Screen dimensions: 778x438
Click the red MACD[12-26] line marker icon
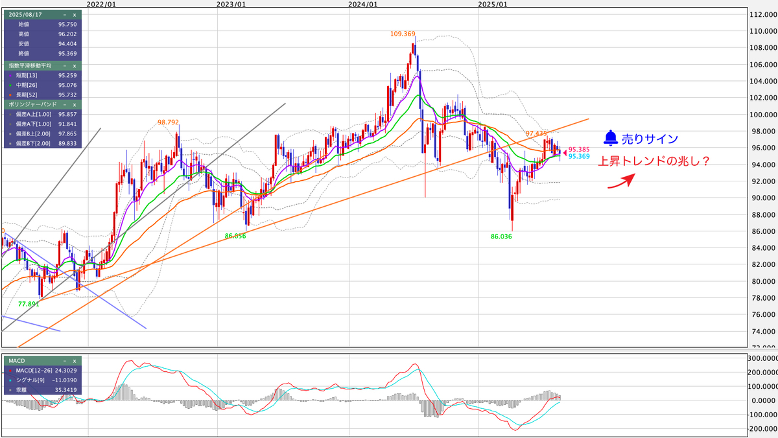(x=10, y=371)
